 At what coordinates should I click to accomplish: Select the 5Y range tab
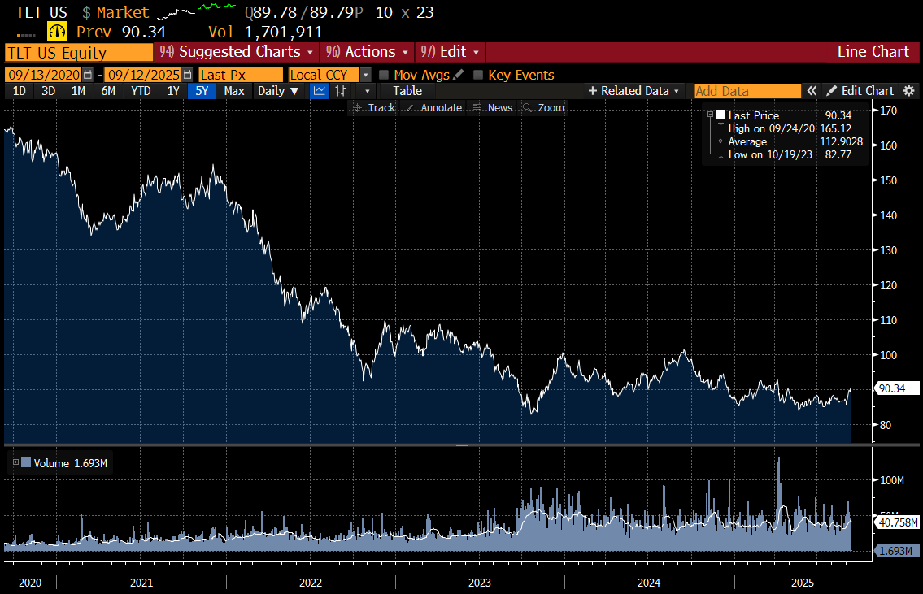202,91
